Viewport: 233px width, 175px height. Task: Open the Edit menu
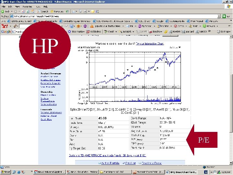(10, 6)
